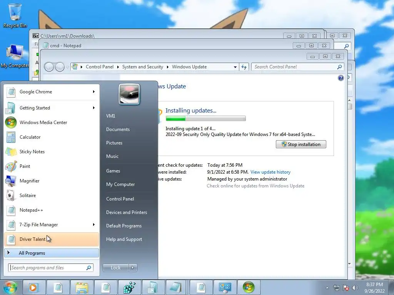Click the Search programs and files field

point(50,268)
